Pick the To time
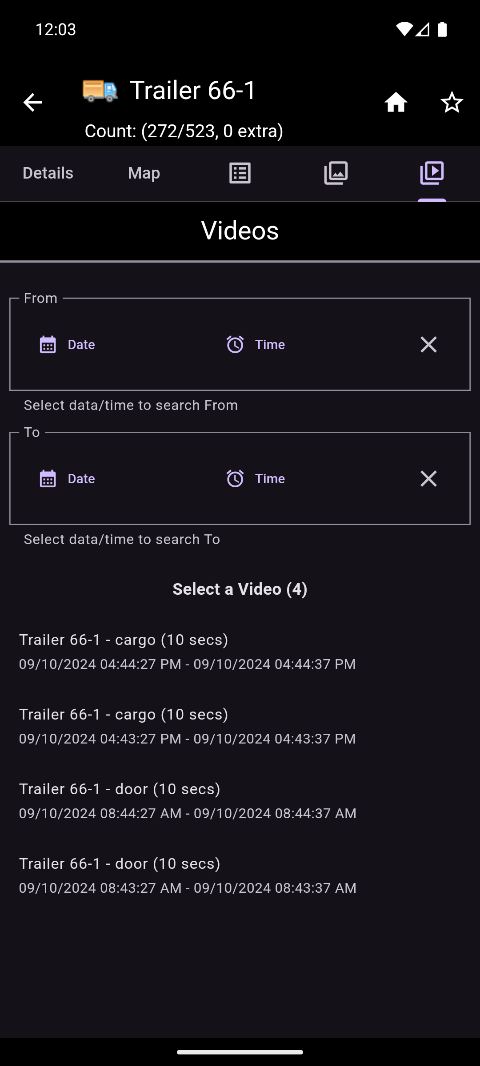This screenshot has height=1066, width=480. click(x=256, y=479)
